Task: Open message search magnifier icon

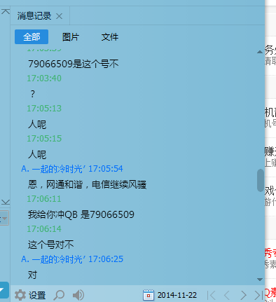Action: 59,295
